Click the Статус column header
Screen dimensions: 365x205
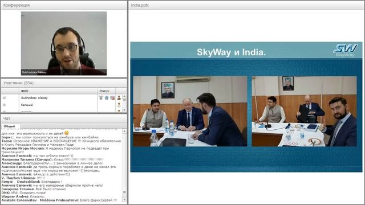point(106,91)
